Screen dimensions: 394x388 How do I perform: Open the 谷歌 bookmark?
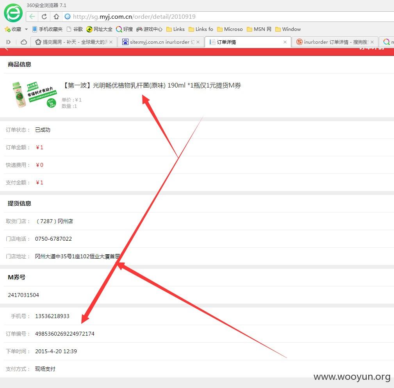coord(75,29)
